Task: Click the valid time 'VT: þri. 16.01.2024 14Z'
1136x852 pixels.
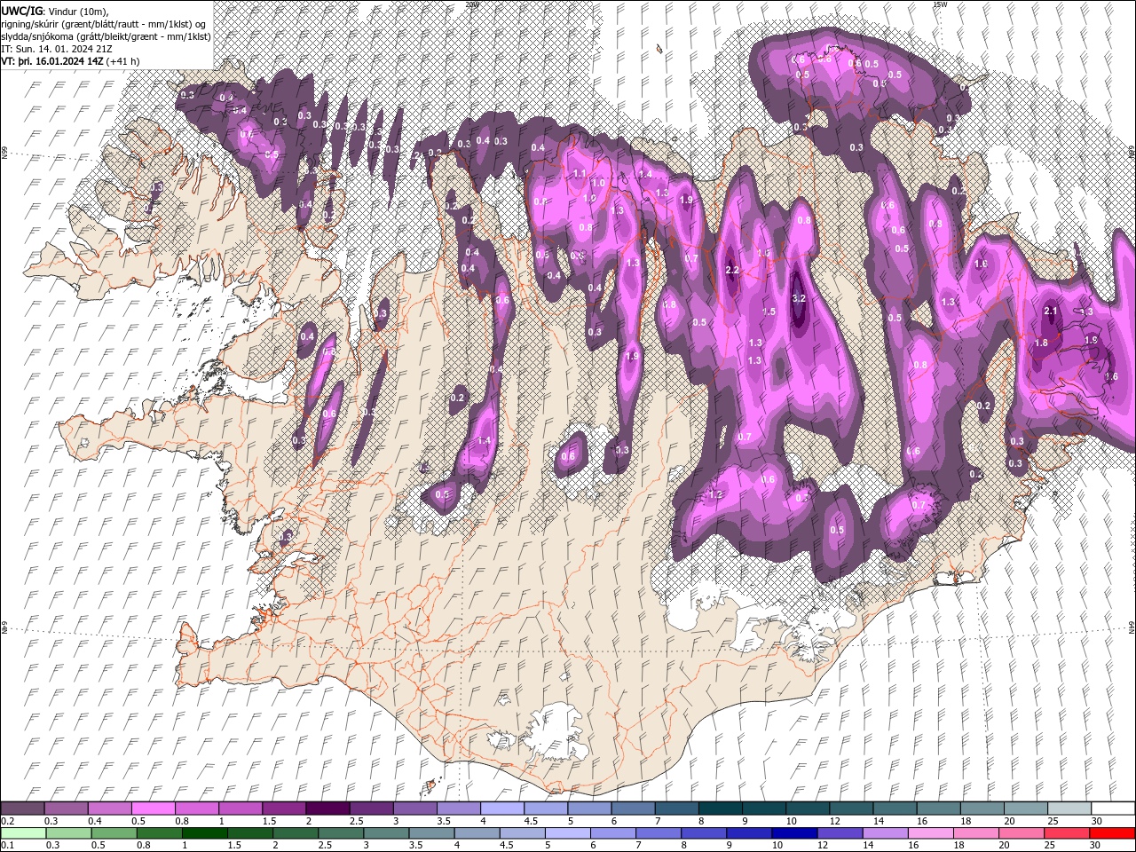Action: (51, 61)
